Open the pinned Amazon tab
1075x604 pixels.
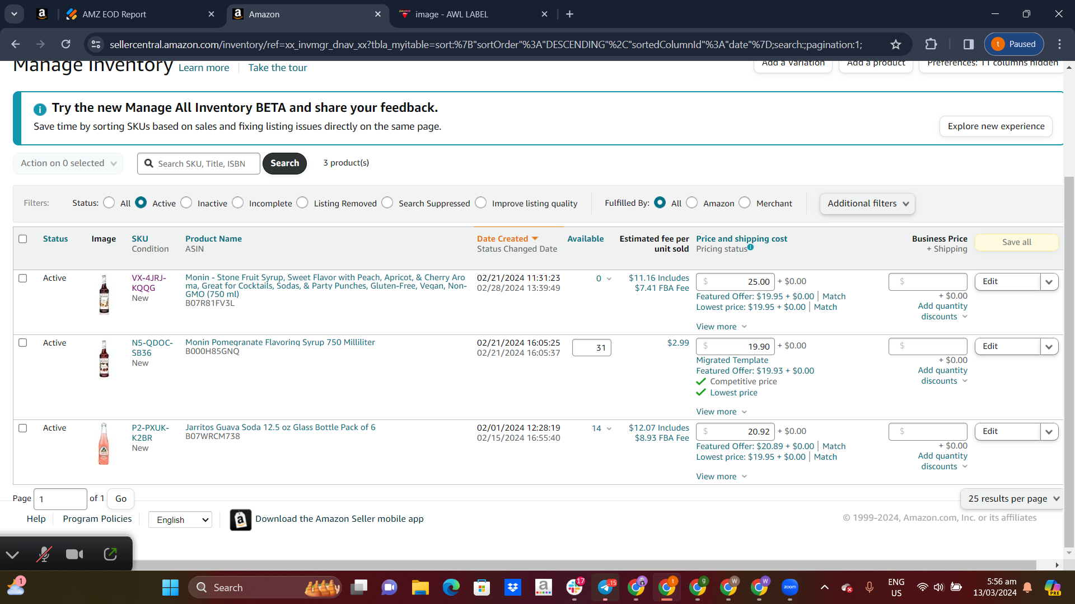tap(42, 14)
